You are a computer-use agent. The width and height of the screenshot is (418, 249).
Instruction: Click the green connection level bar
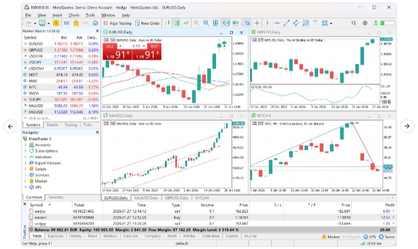388,23
